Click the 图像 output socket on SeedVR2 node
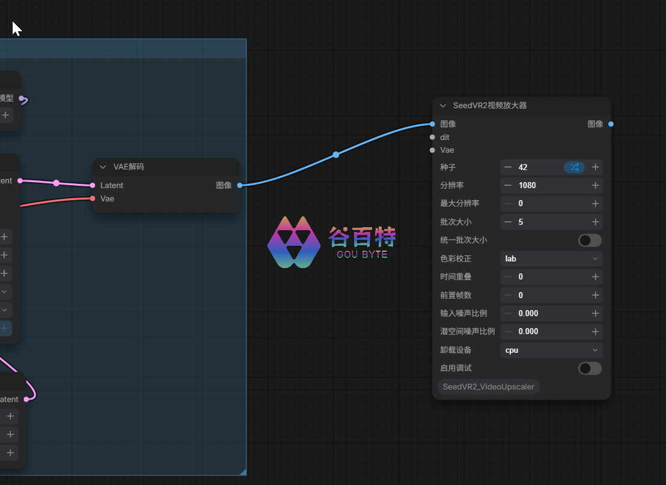Viewport: 666px width, 485px height. [611, 124]
